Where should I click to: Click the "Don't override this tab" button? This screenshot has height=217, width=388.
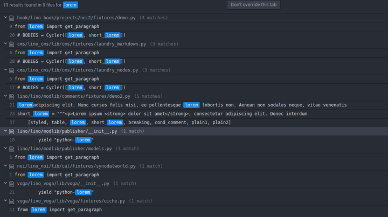pos(254,5)
